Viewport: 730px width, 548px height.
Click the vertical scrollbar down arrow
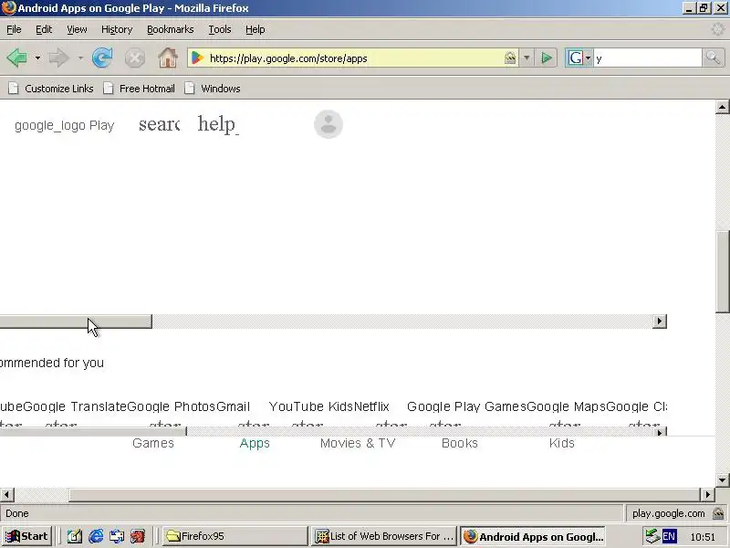[x=722, y=480]
